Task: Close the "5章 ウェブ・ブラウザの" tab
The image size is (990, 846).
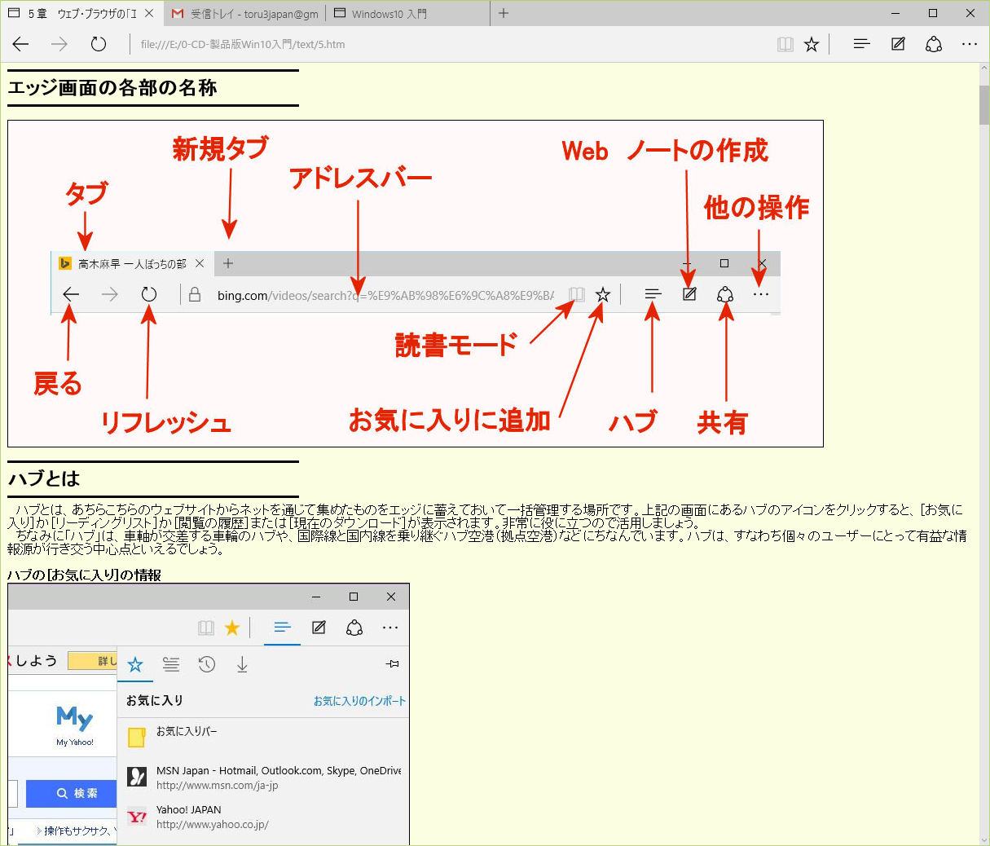Action: 149,14
